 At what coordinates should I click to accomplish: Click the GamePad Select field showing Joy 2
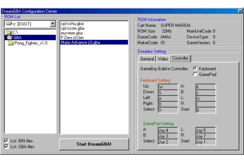[x=168, y=142]
